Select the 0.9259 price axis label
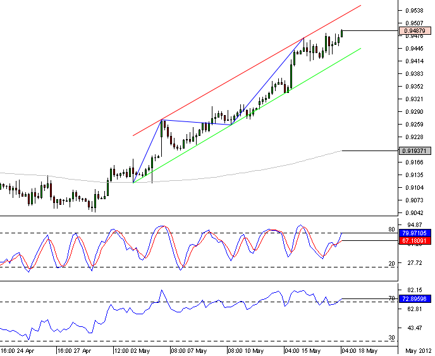 (415, 125)
